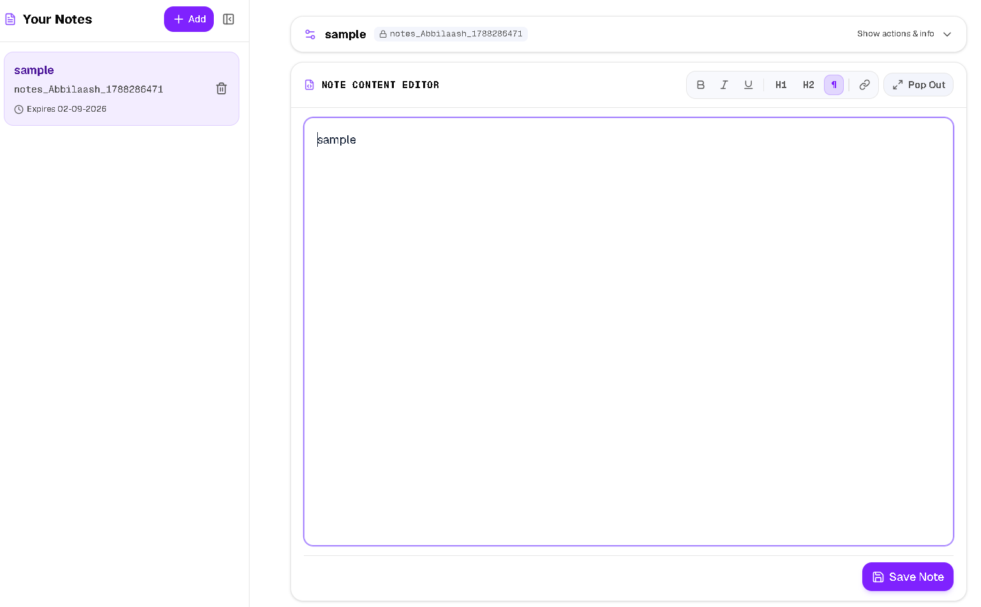Open the sample note card in sidebar

[x=121, y=89]
